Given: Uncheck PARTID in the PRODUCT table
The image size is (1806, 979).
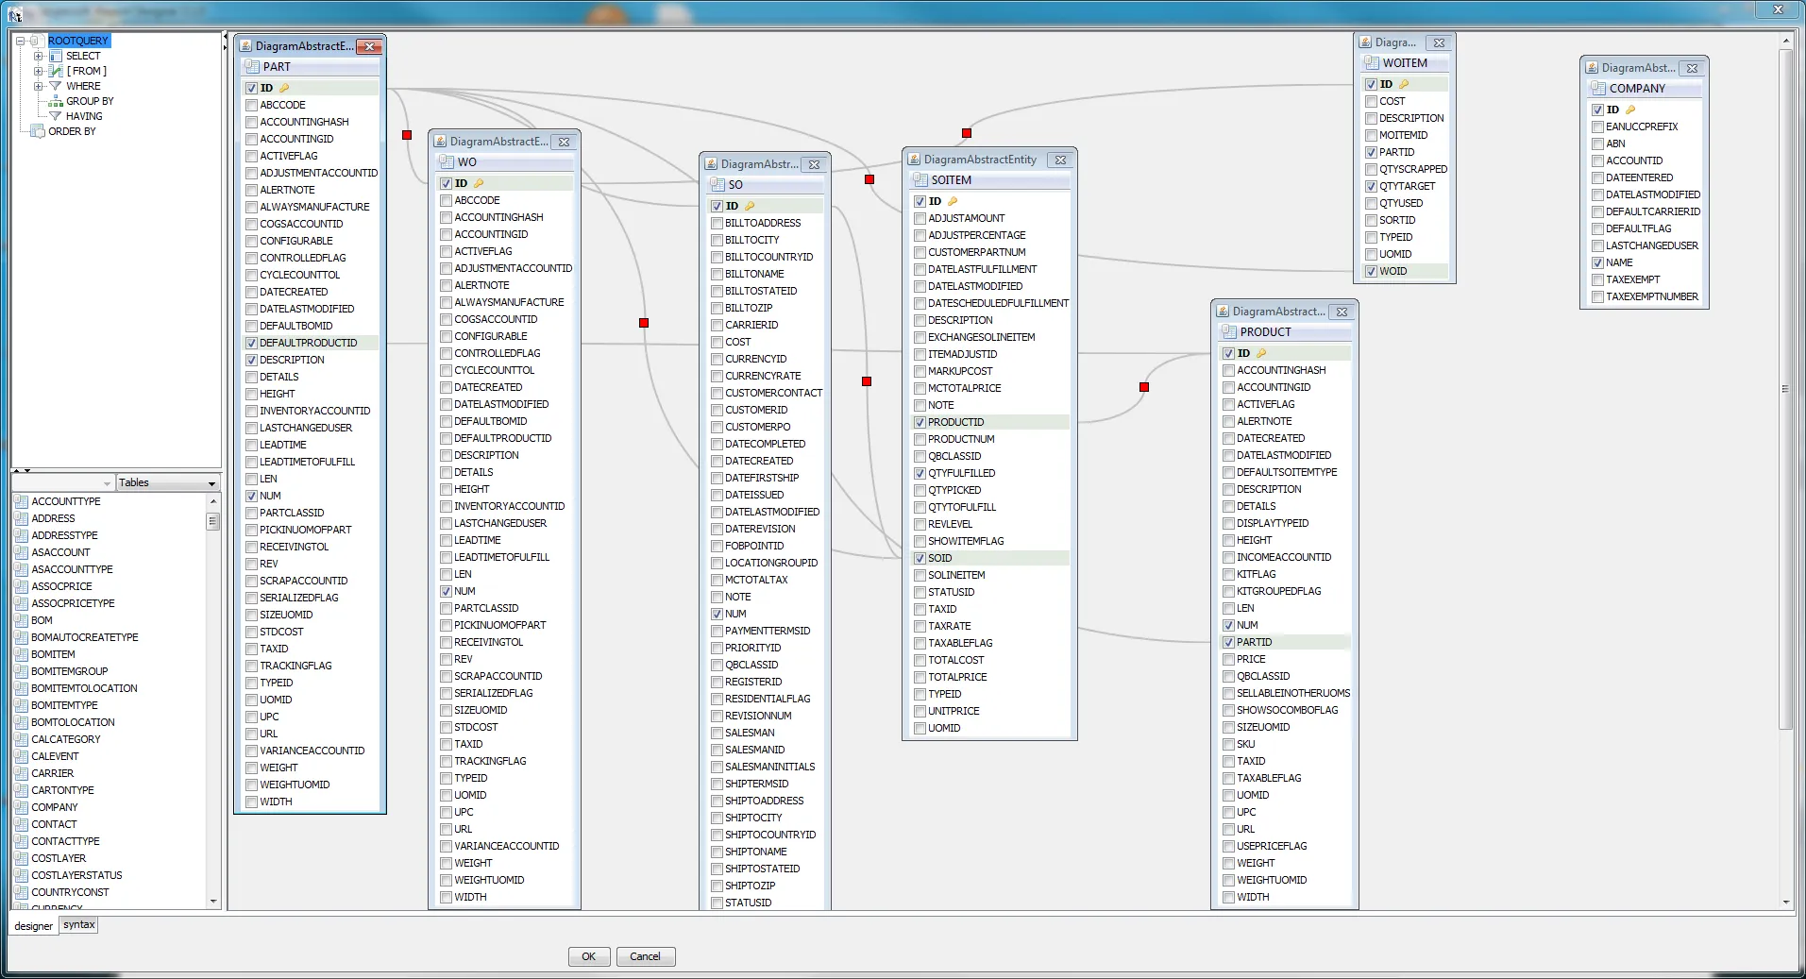Looking at the screenshot, I should point(1229,642).
